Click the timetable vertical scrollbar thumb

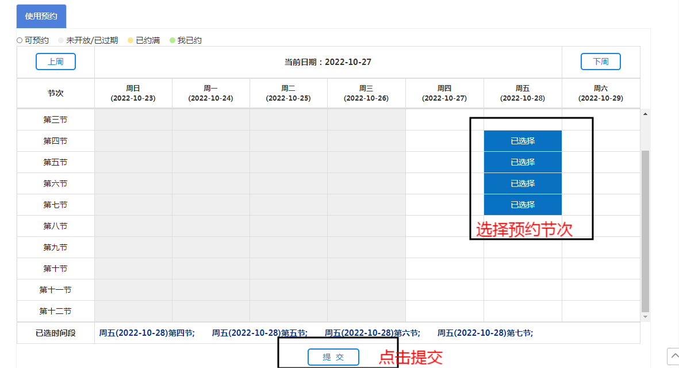coord(645,230)
